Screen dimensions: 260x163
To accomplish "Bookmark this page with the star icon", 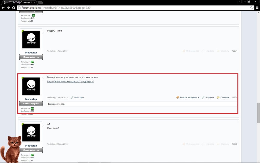I will [x=251, y=8].
